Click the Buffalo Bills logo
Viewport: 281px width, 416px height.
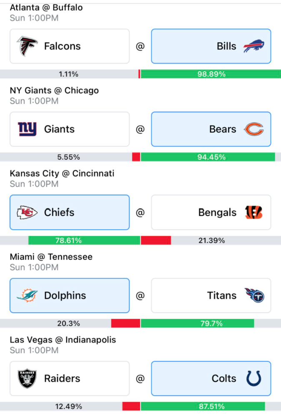coord(253,46)
